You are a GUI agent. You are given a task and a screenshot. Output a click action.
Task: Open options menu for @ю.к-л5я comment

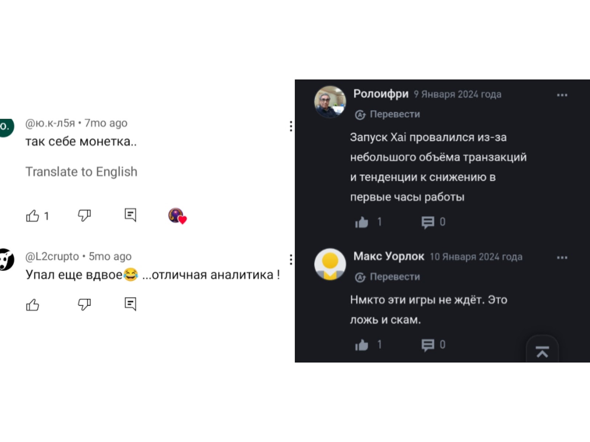(x=291, y=126)
